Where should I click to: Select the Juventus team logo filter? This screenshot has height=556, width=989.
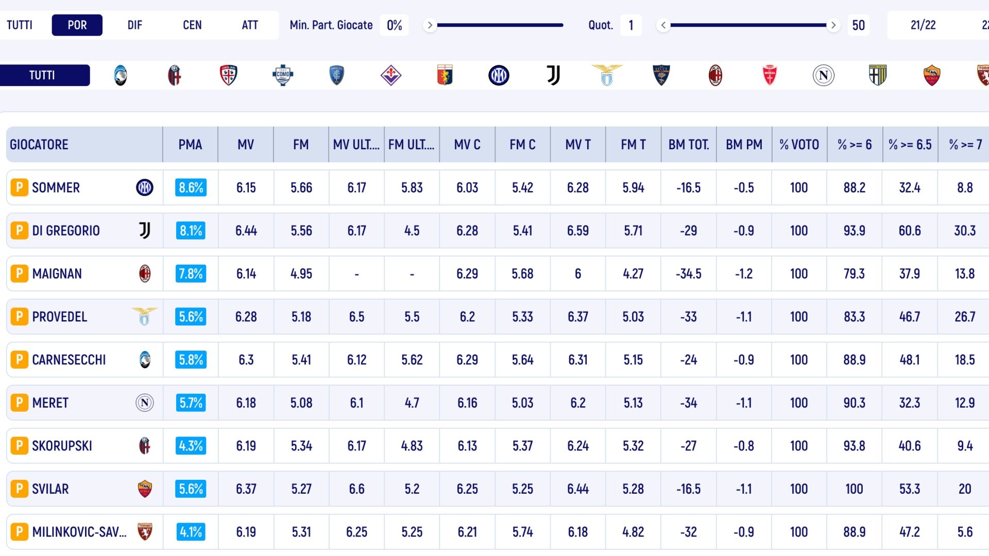[553, 76]
